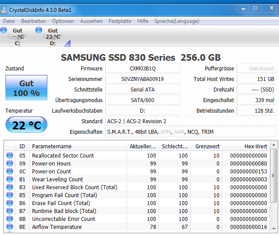Click the Übertragungsmodus SATA/600 field
The height and width of the screenshot is (235, 279).
tap(143, 100)
